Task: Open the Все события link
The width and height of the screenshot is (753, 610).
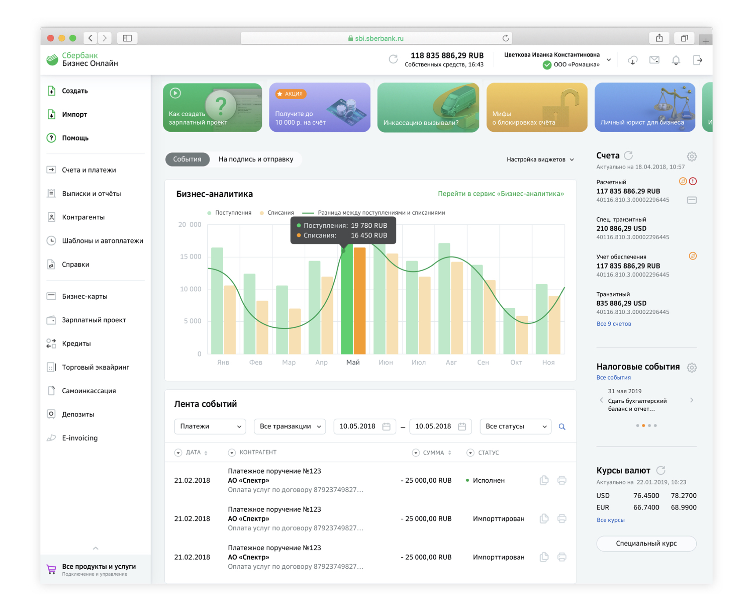Action: tap(614, 378)
